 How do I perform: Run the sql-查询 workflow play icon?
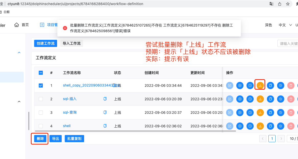[x=240, y=113]
